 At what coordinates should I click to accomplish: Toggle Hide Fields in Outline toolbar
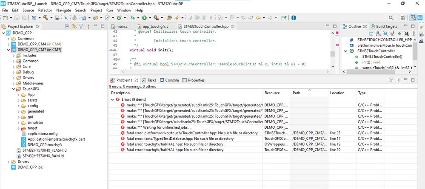(x=385, y=34)
